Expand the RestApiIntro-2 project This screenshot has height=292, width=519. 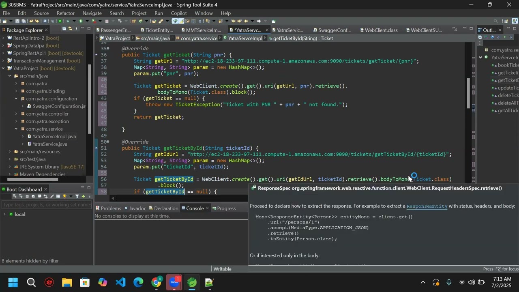(3, 38)
